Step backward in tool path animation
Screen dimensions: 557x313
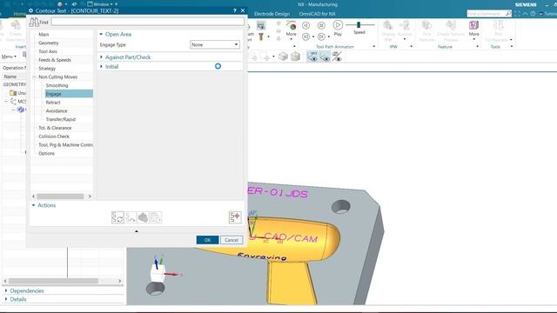(305, 25)
